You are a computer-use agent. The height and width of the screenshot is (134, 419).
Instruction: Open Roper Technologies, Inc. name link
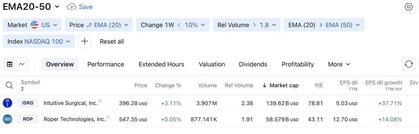[x=75, y=119]
